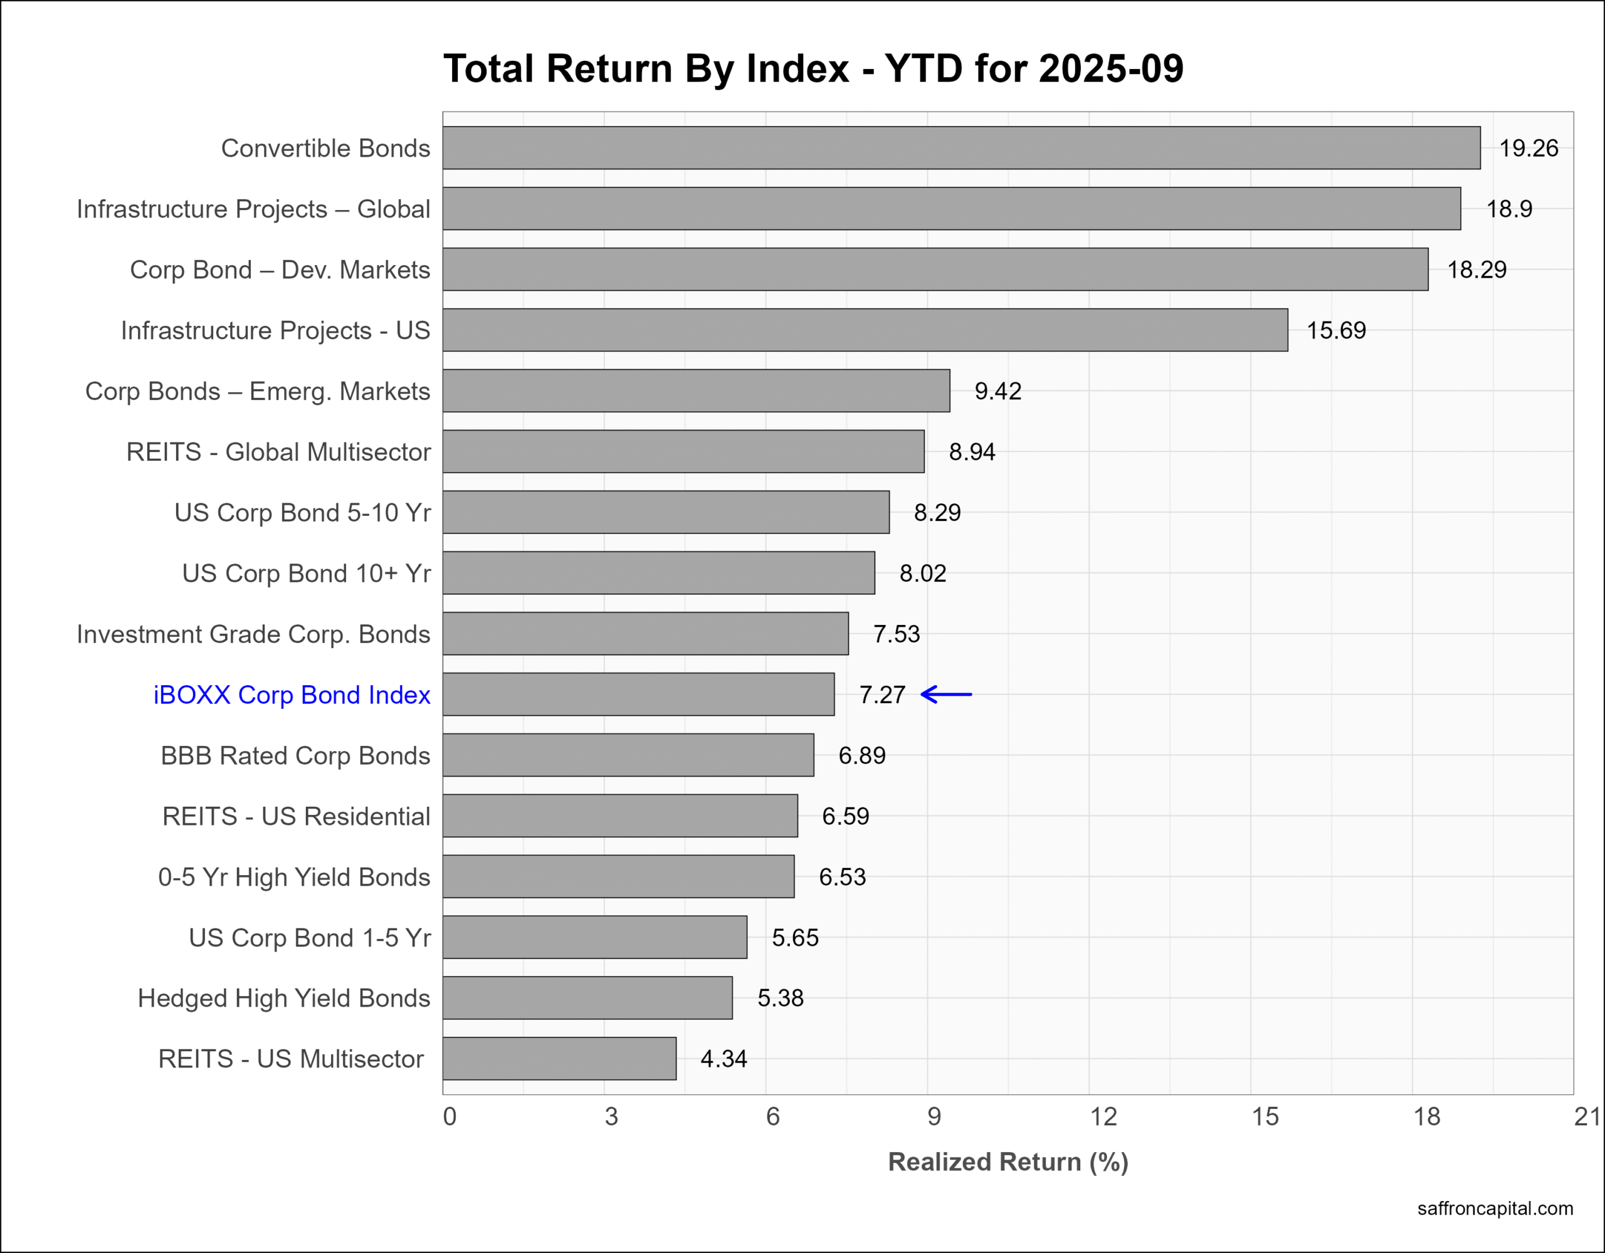This screenshot has width=1605, height=1253.
Task: Select the iBOXX Corp Bond Index label
Action: (x=292, y=695)
